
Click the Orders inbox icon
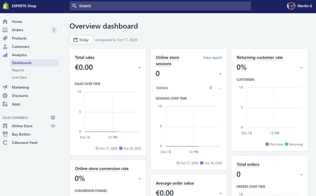coord(5,30)
